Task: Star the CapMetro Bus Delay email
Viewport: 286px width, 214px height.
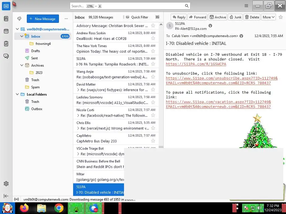Action: click(153, 141)
